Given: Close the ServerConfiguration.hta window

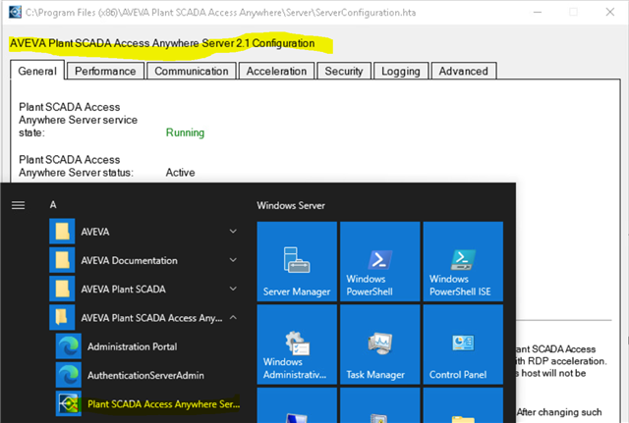Looking at the screenshot, I should coord(610,12).
